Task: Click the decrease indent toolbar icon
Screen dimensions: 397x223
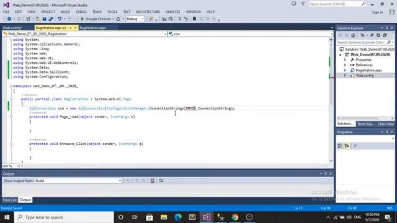Action: pyautogui.click(x=164, y=19)
